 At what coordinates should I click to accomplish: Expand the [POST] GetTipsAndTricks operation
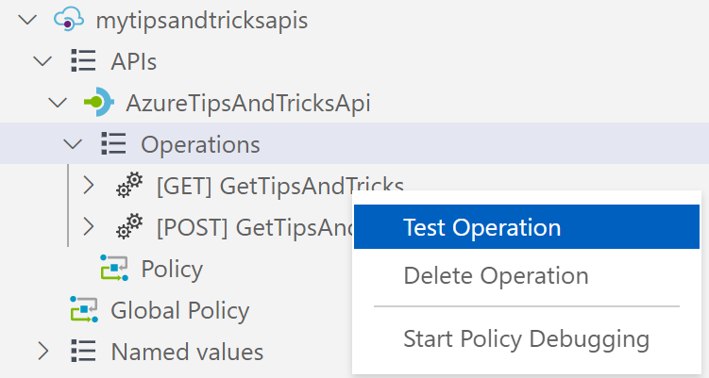pyautogui.click(x=89, y=227)
